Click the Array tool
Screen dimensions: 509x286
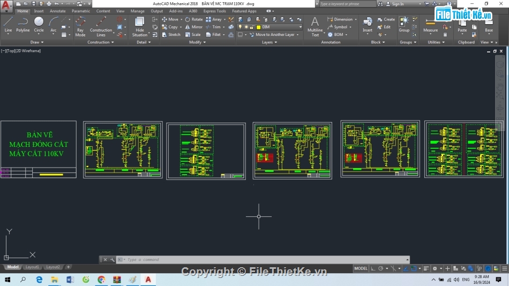214,19
